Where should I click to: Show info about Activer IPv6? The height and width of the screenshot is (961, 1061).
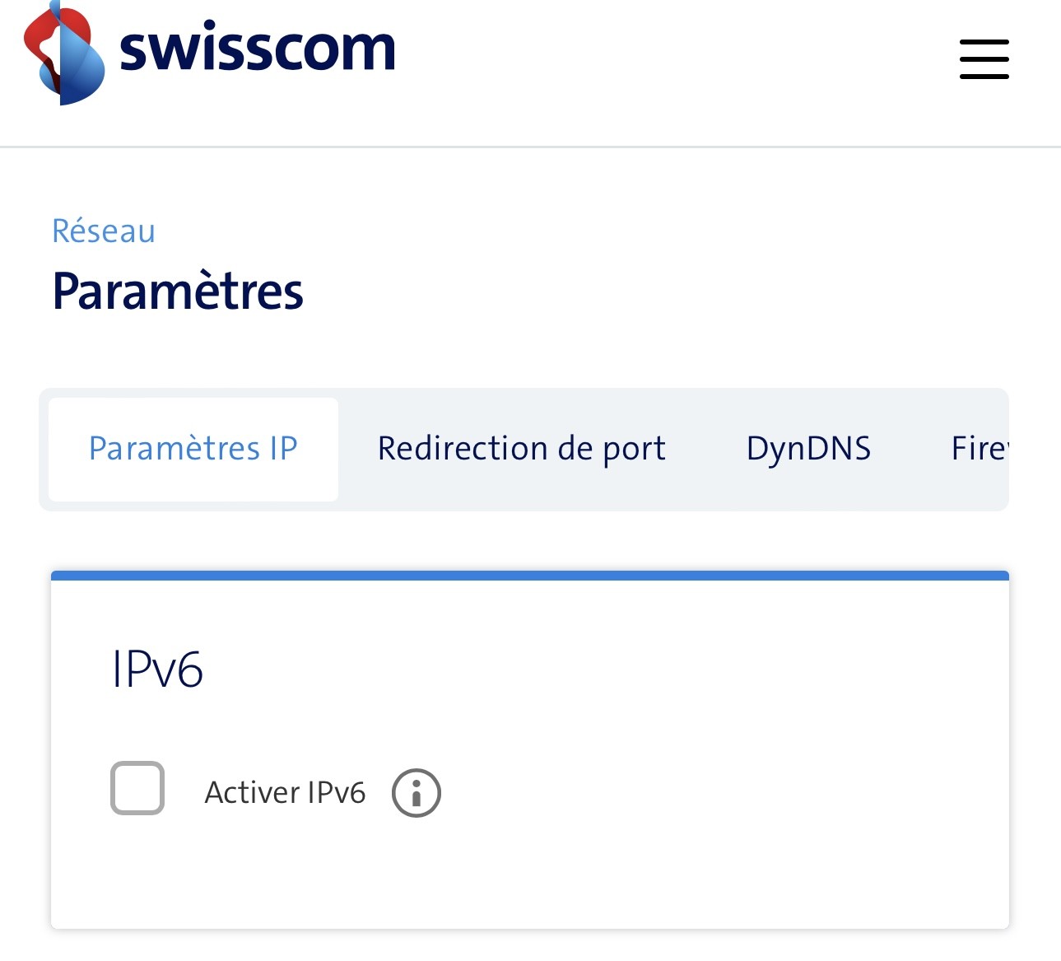tap(416, 793)
